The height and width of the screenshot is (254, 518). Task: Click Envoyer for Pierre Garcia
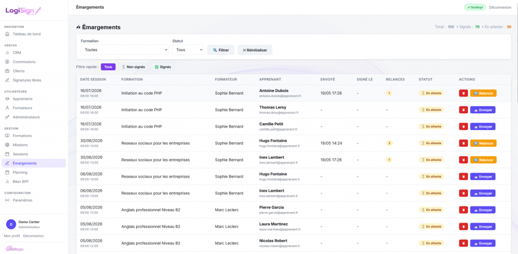tap(483, 210)
